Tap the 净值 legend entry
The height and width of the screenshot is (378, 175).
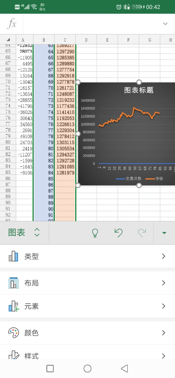(x=154, y=179)
